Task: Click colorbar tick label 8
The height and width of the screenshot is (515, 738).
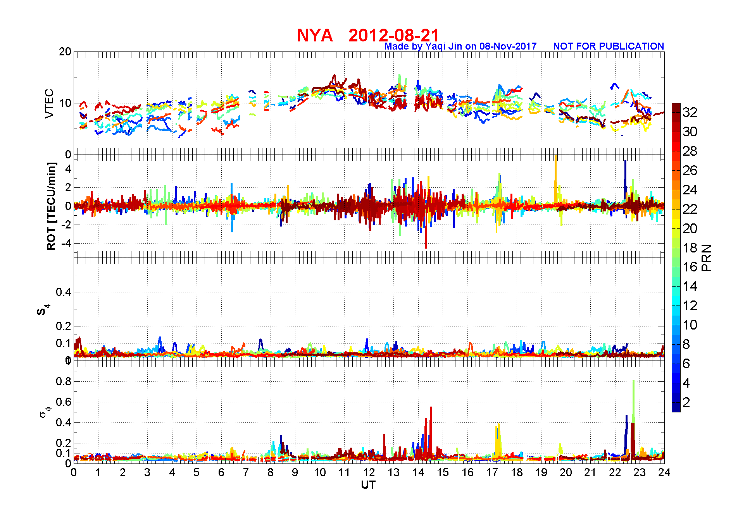Action: (x=686, y=345)
